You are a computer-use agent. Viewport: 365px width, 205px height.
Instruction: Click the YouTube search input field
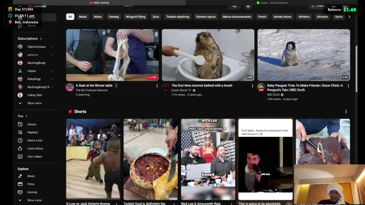[174, 6]
